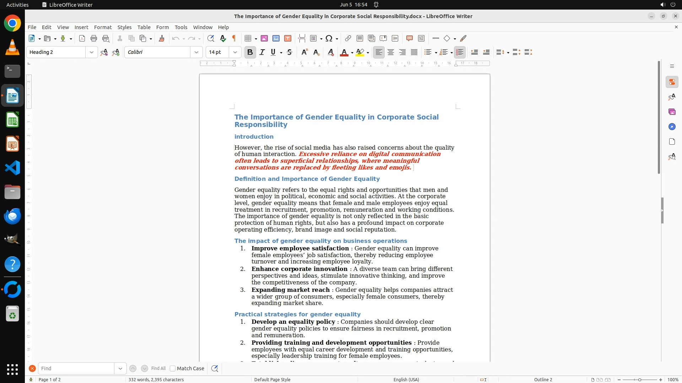This screenshot has height=383, width=682.
Task: Open the Navigator sidebar panel
Action: tap(672, 127)
